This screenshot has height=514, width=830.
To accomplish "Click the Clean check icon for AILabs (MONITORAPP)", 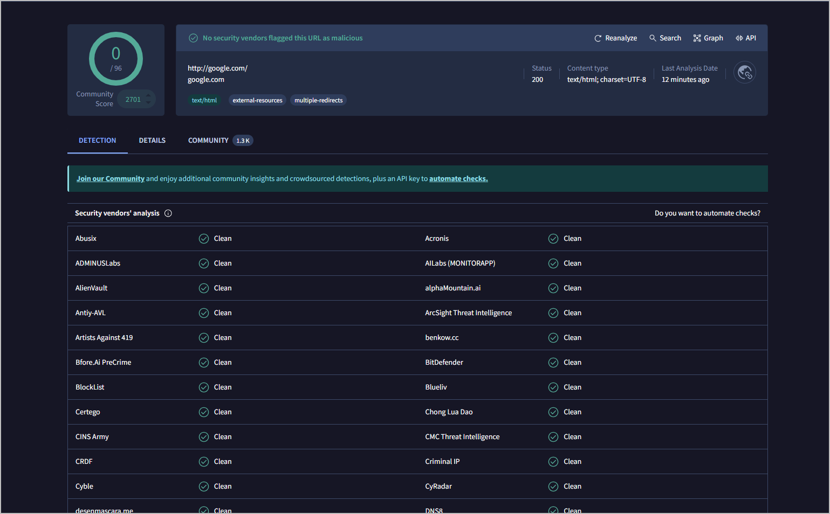I will point(553,263).
